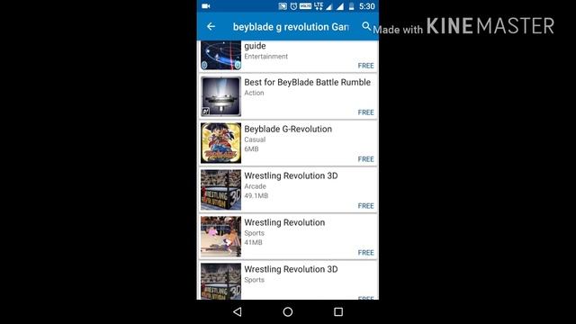Click the 'Arcade' category label
The width and height of the screenshot is (576, 324).
point(255,186)
